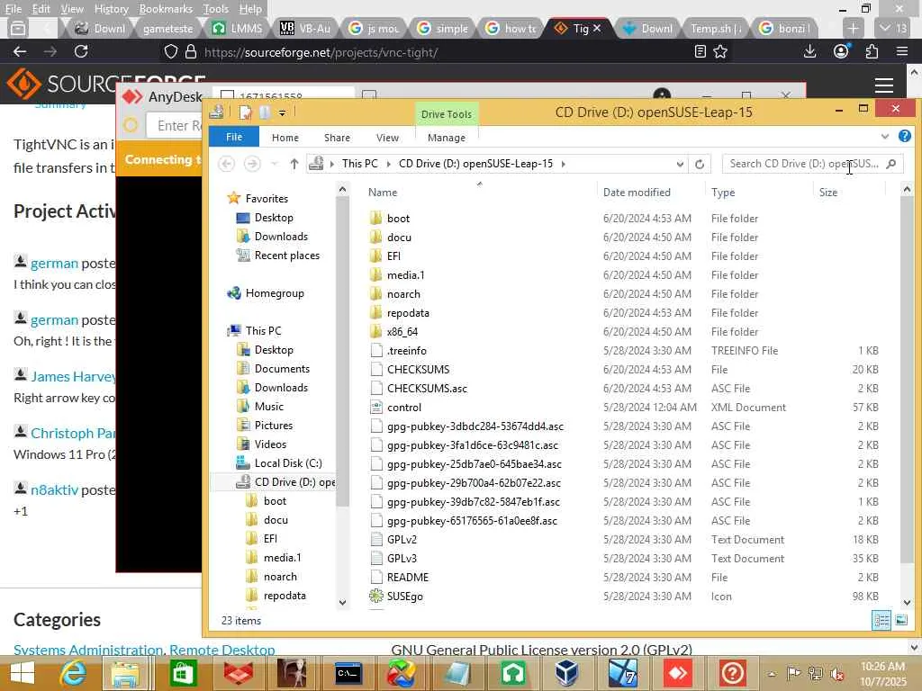Viewport: 922px width, 691px height.
Task: Select gpg-pubkey-3dbdc284-53674dd4.asc file
Action: (475, 426)
